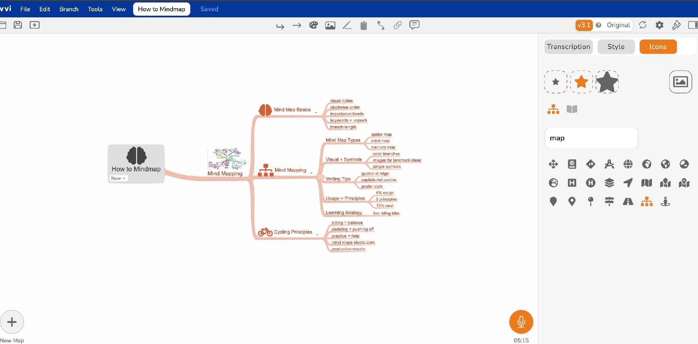Click the link chain toolbar icon
The height and width of the screenshot is (344, 698).
point(397,25)
